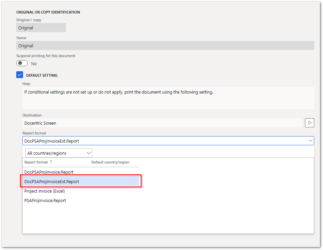Select DocPSAProjInvoice.Report from the list
This screenshot has height=250, width=323.
[49, 172]
